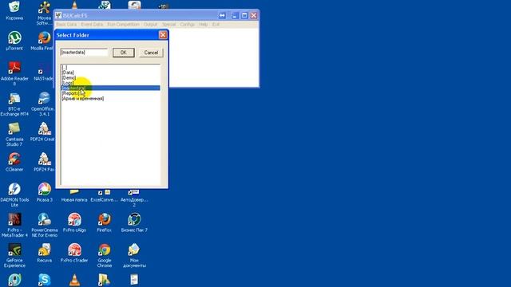Close the Select Folder dialog with X

coord(163,35)
